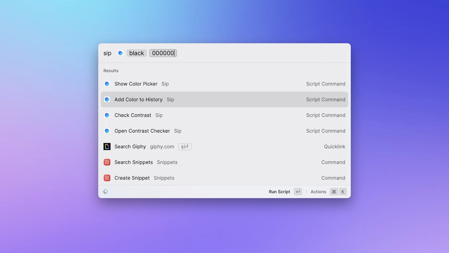The image size is (449, 253).
Task: Click the Sip icon beside Check Contrast
Action: click(x=107, y=115)
